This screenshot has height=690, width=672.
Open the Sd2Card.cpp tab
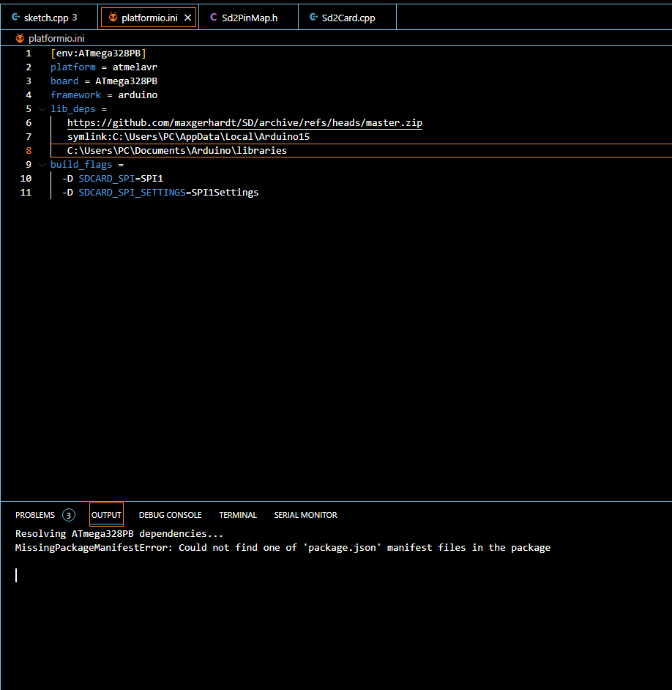pyautogui.click(x=348, y=18)
